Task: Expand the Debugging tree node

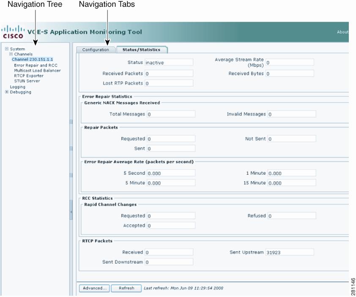Action: tap(7, 92)
